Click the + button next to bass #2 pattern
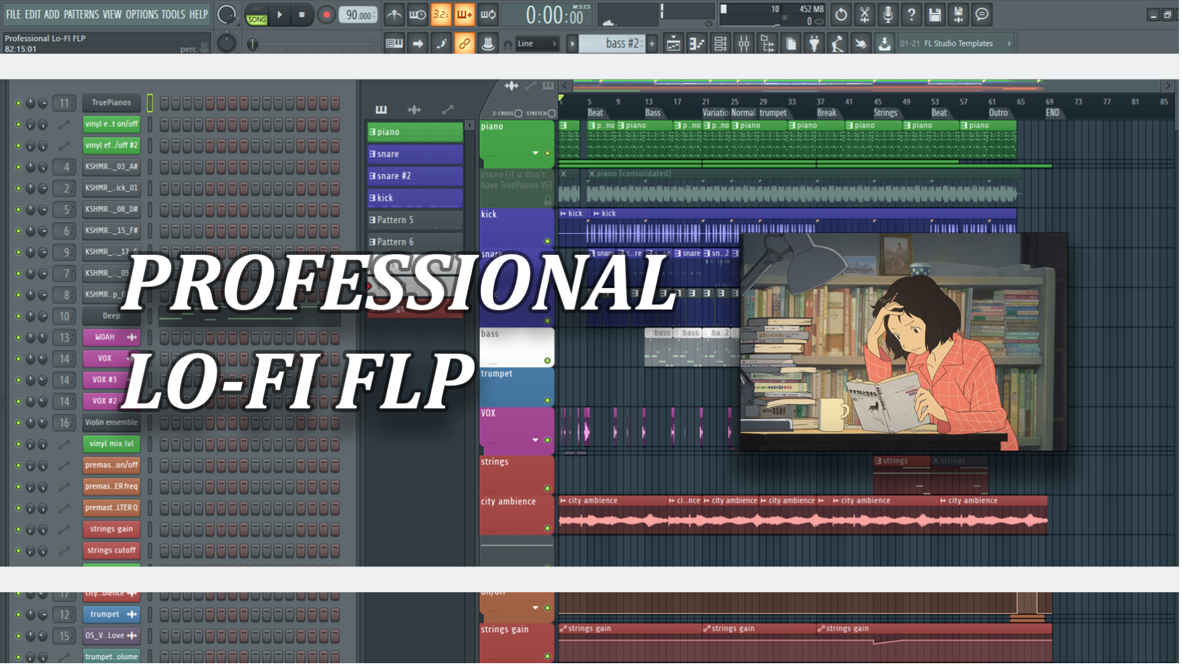The image size is (1182, 665). point(651,43)
